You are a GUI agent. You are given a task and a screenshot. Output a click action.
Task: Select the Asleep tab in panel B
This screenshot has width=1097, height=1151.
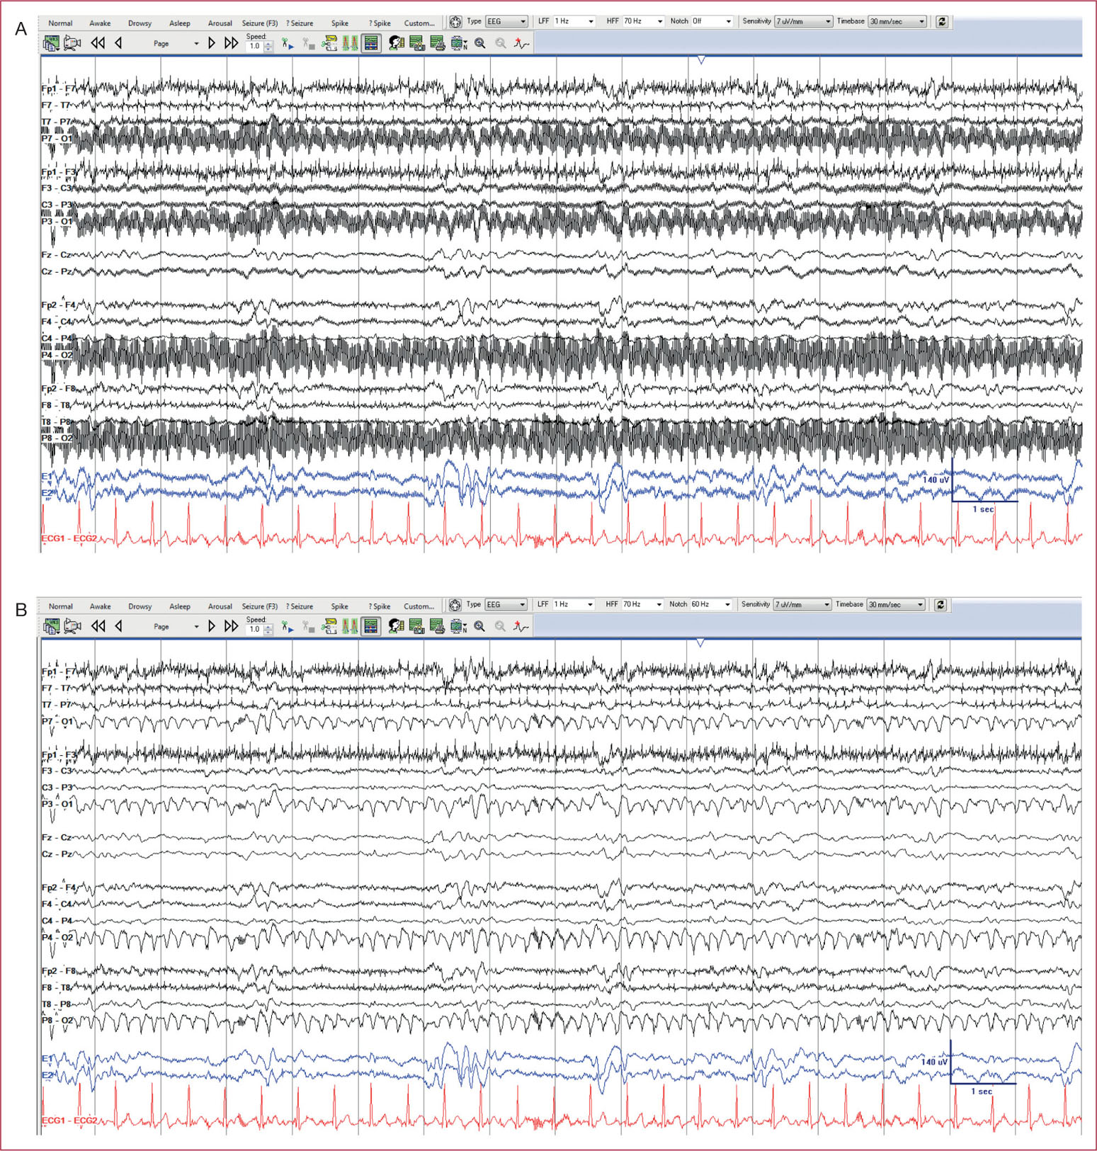pyautogui.click(x=179, y=606)
